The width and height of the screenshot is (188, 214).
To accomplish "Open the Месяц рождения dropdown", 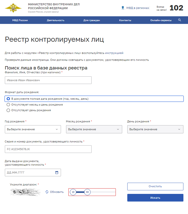I will 94,129.
